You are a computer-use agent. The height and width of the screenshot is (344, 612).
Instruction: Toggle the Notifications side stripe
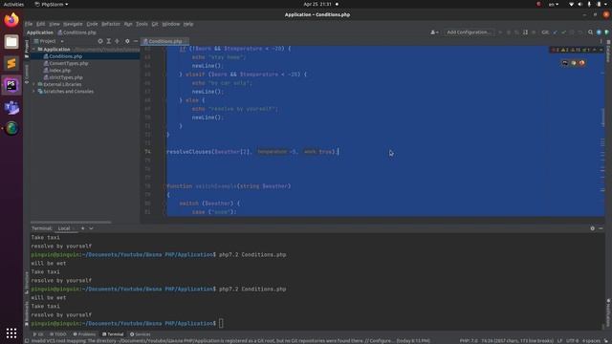click(608, 313)
